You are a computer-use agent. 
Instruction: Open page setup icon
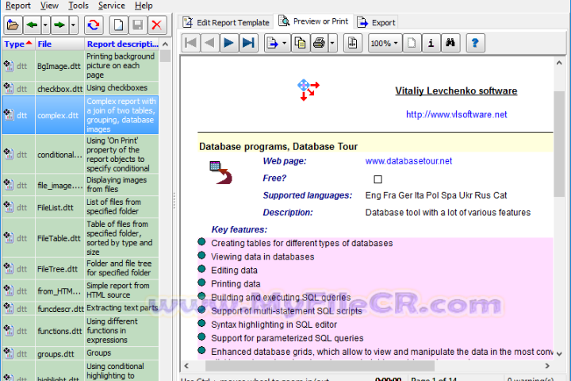point(352,43)
